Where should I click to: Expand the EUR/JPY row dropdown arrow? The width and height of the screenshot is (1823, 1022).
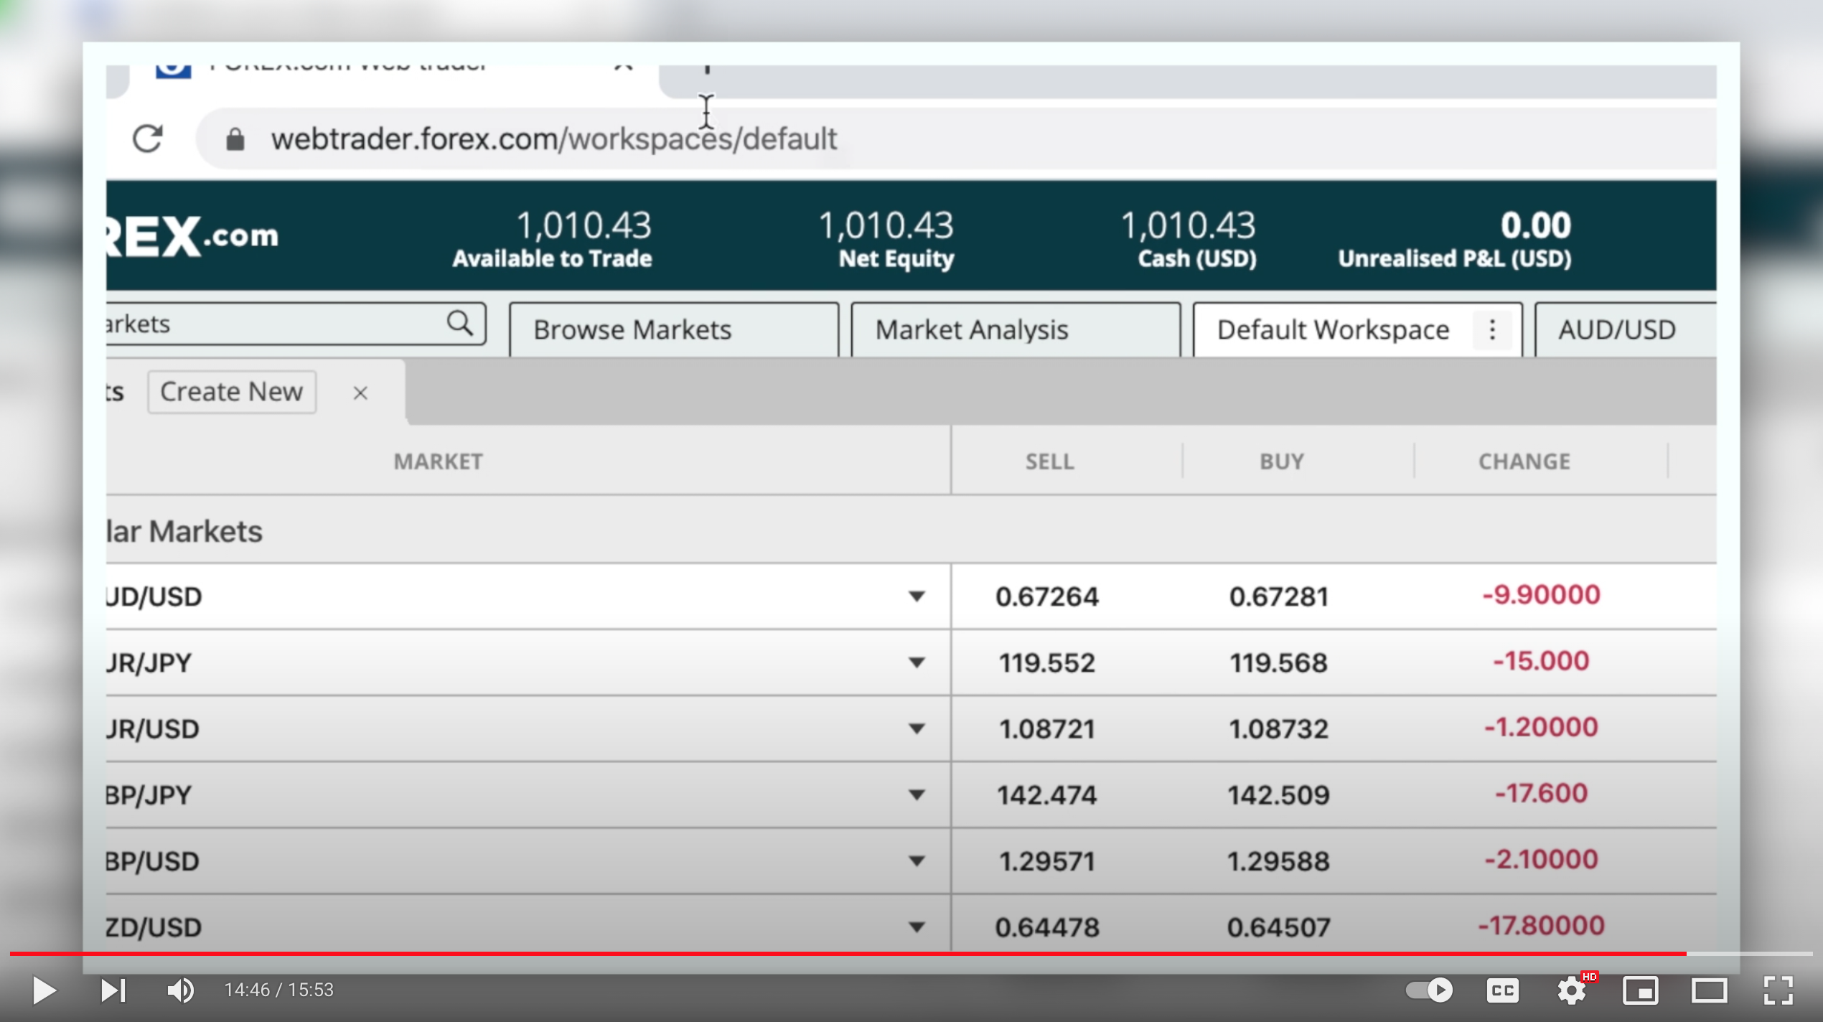[x=917, y=662]
